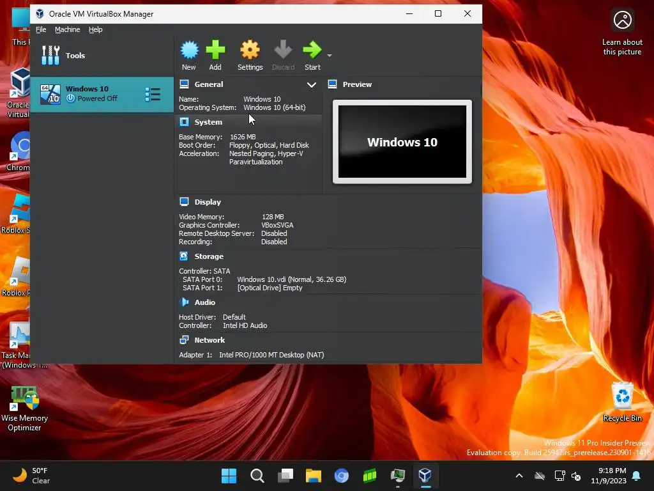Open the clock showing 9:18 PM
Viewport: 654px width, 491px height.
pyautogui.click(x=609, y=476)
